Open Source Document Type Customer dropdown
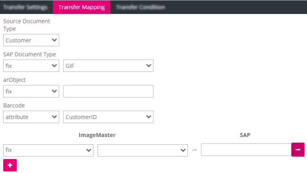This screenshot has width=307, height=173. [x=31, y=40]
